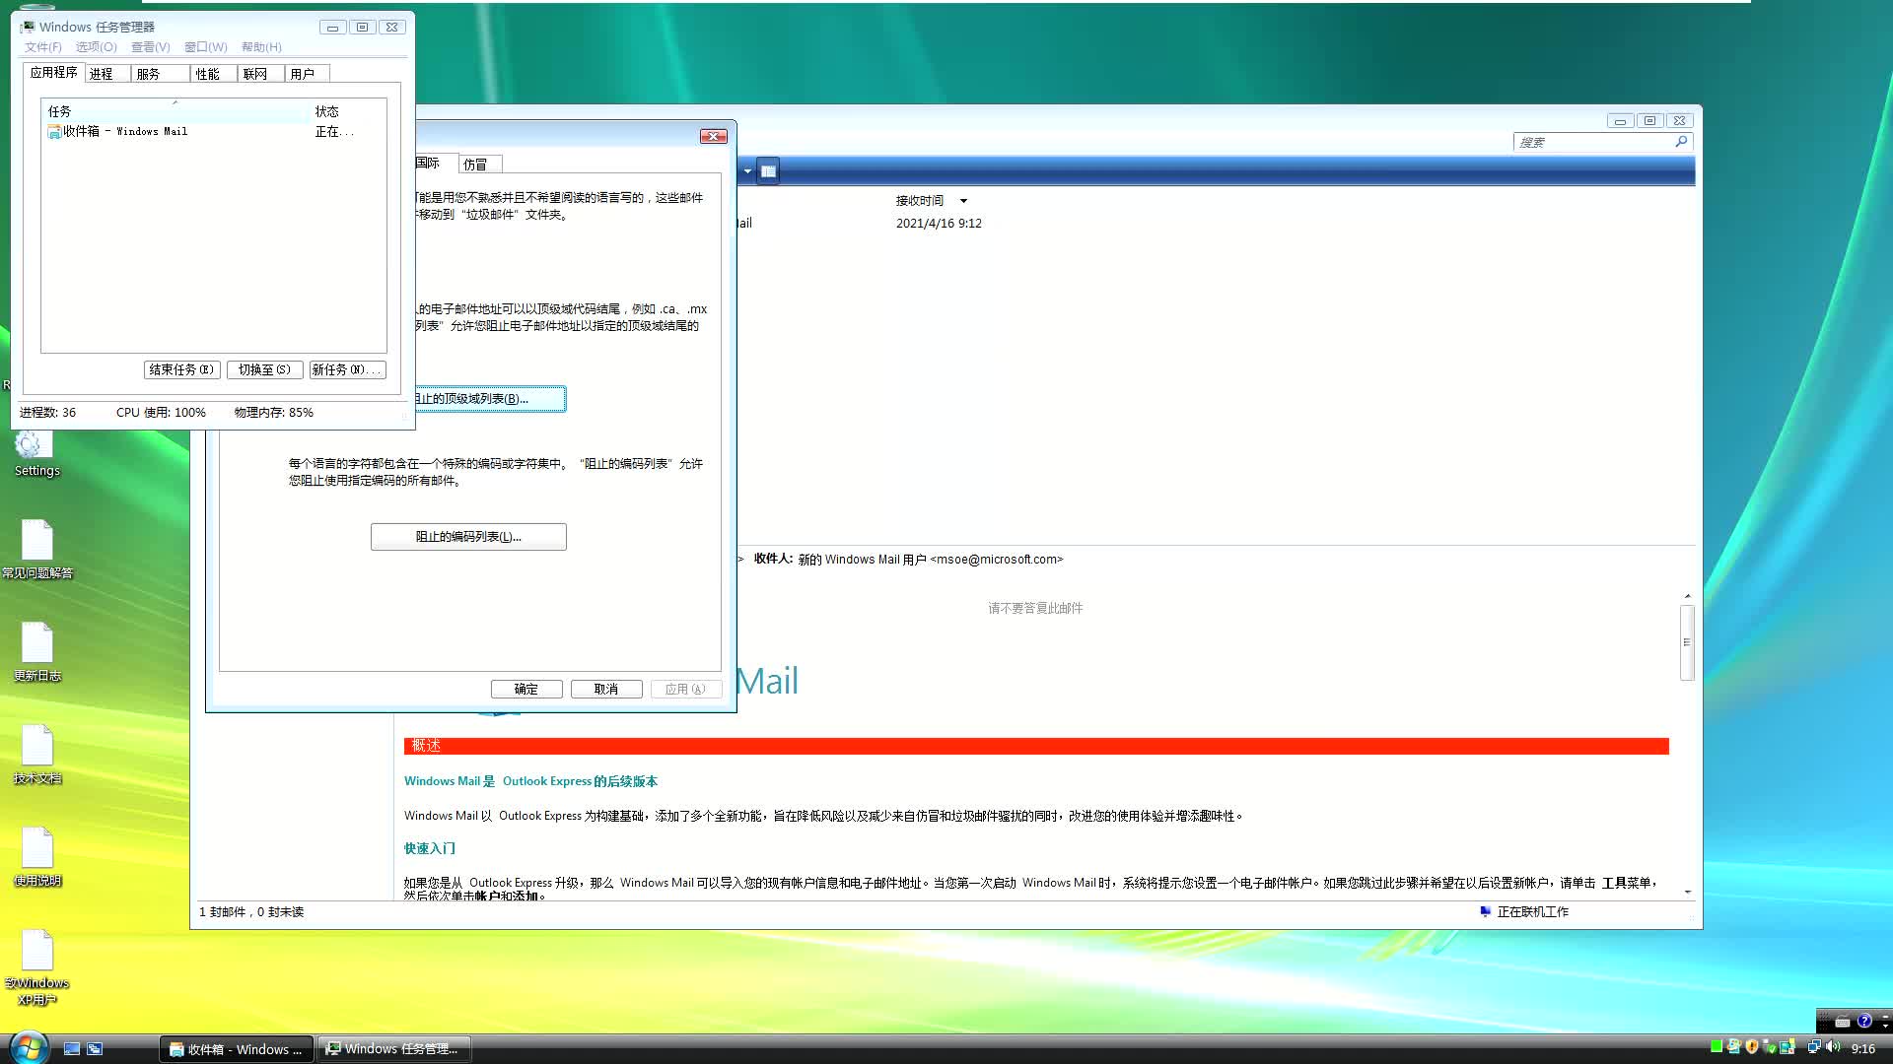The height and width of the screenshot is (1064, 1893).
Task: Open the 常见问题解答 desktop file
Action: [x=37, y=550]
